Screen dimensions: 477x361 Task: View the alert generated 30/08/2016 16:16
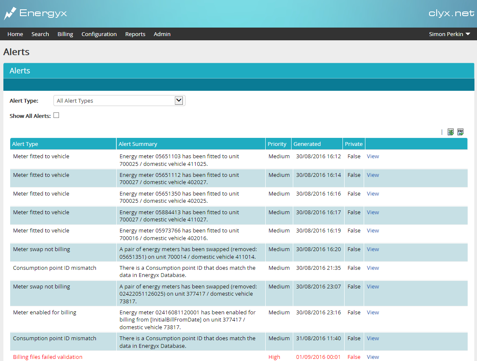pos(373,194)
